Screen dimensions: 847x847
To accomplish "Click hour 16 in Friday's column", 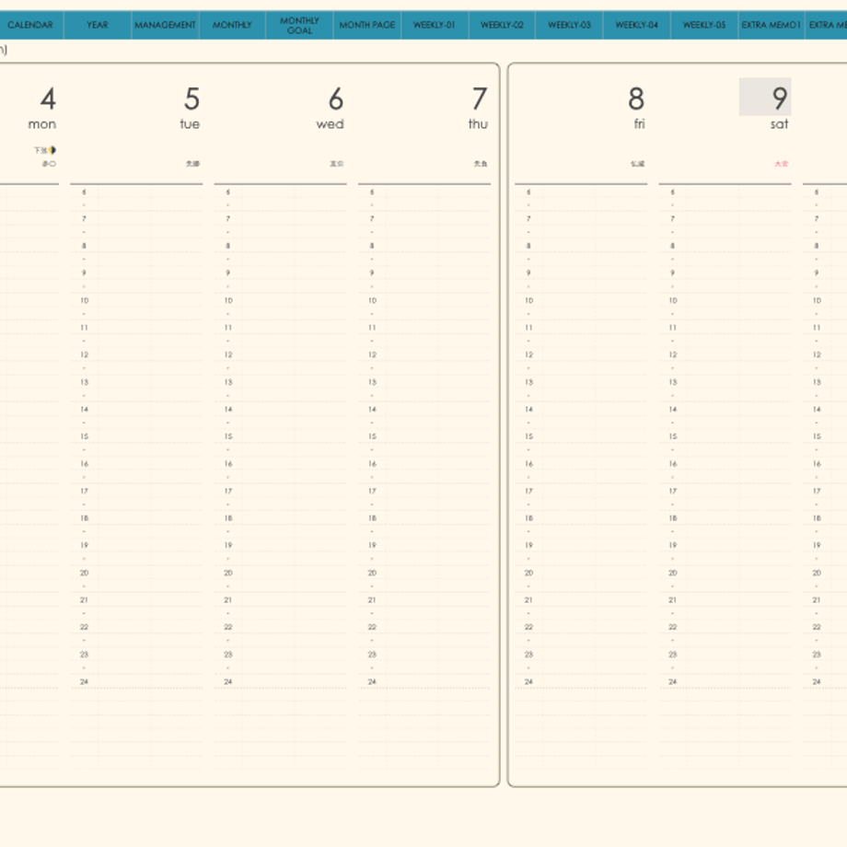I will 528,464.
